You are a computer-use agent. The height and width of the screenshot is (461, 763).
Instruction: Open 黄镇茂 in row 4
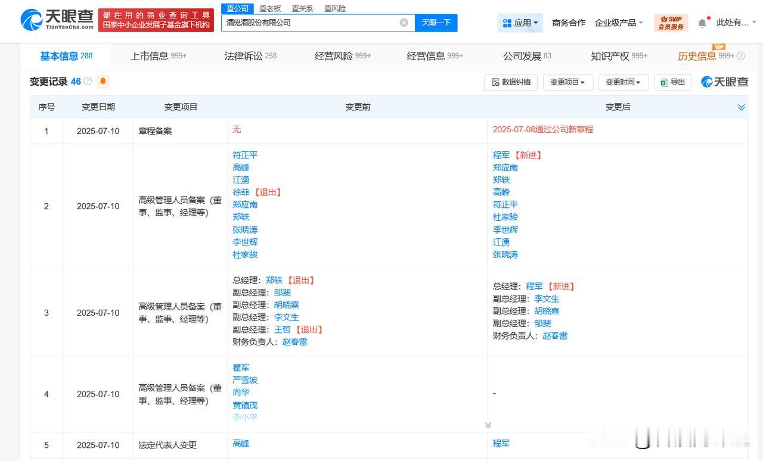pos(245,405)
